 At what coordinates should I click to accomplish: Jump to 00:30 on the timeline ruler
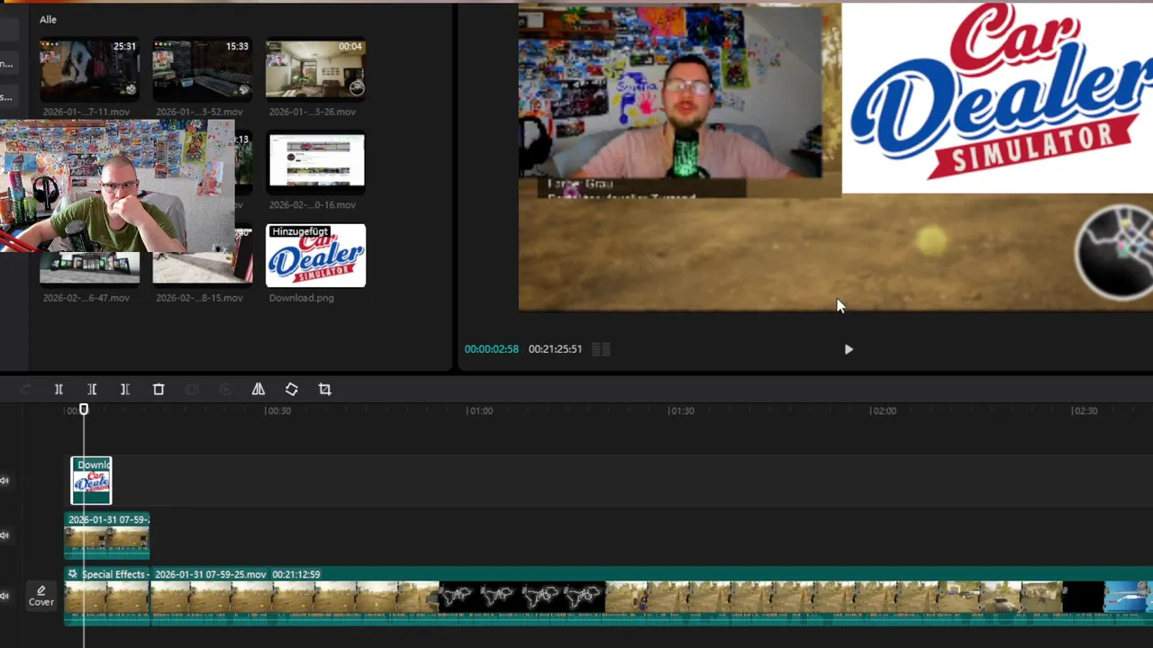277,410
